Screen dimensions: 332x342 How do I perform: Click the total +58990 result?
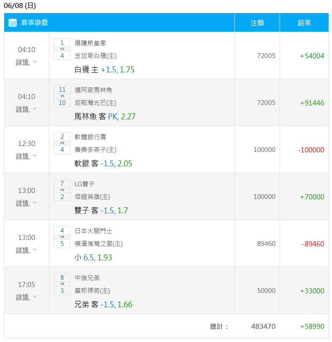(x=312, y=326)
